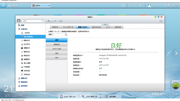The height and width of the screenshot is (101, 180).
Task: Select the highlighted storage manager sidebar item
Action: point(31,37)
